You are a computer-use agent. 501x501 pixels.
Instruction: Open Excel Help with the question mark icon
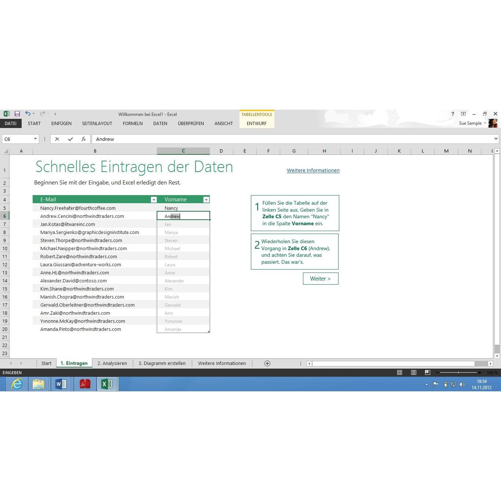click(453, 114)
